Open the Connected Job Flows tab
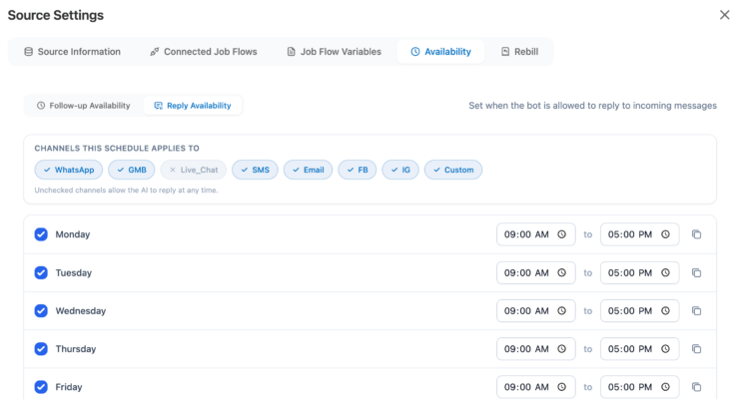Screen dimensions: 735x407 203,52
